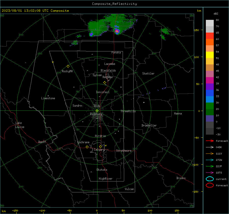Click the Banff town label

tap(42, 142)
